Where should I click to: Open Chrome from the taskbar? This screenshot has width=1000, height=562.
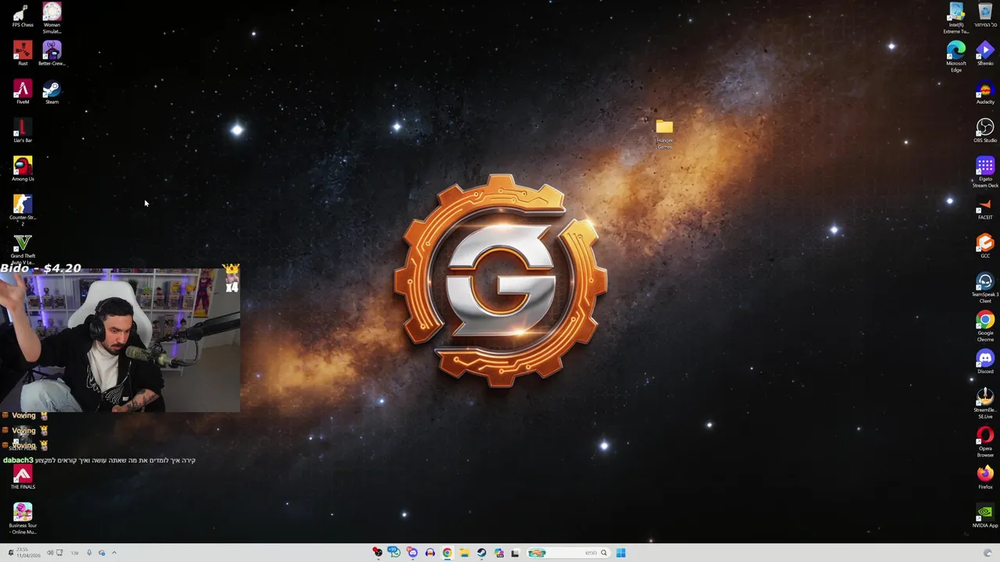coord(447,553)
